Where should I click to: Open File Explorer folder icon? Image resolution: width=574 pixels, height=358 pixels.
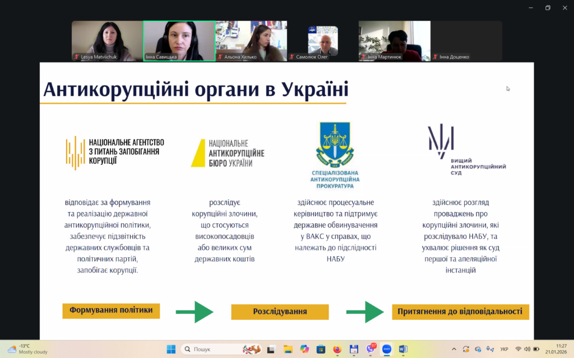[x=288, y=349]
